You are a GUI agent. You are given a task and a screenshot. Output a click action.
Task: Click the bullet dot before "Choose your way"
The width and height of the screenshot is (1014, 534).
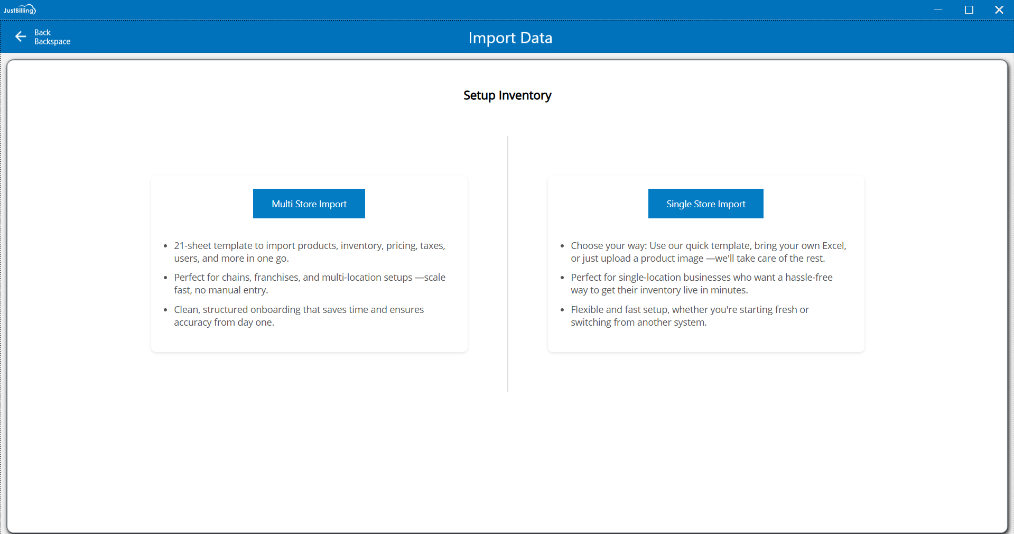pos(562,246)
